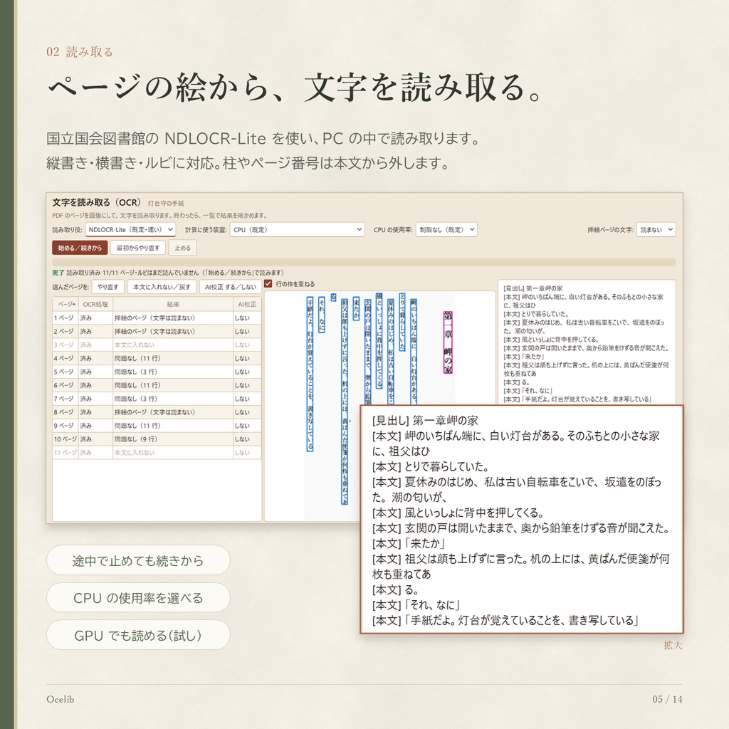Viewport: 729px width, 729px height.
Task: Select the 10 ページ row
Action: point(157,439)
